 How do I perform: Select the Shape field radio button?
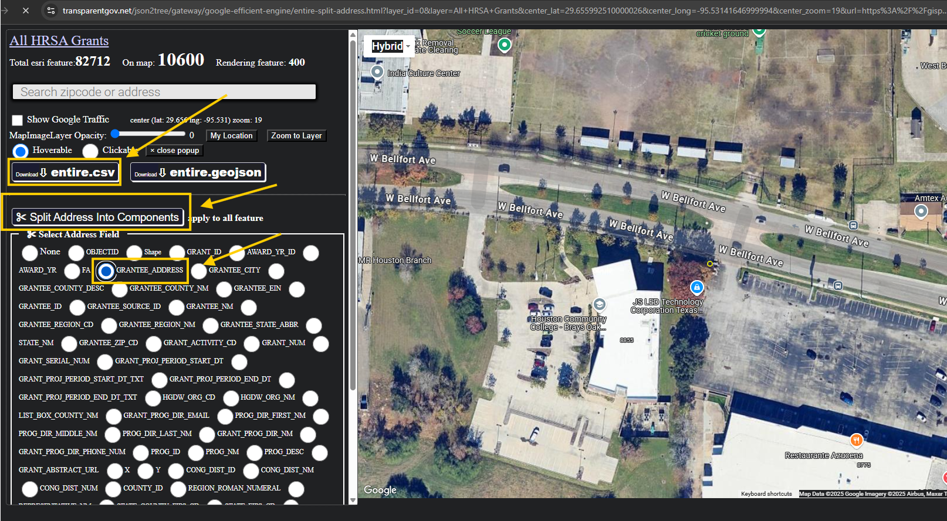click(x=134, y=253)
